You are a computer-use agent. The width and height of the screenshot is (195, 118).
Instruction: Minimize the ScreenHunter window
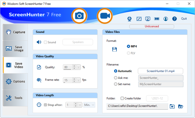point(167,4)
